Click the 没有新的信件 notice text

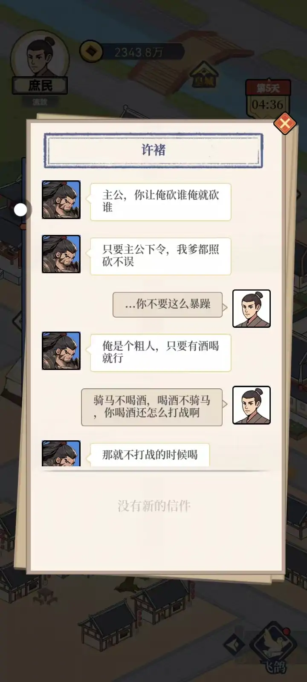(154, 506)
